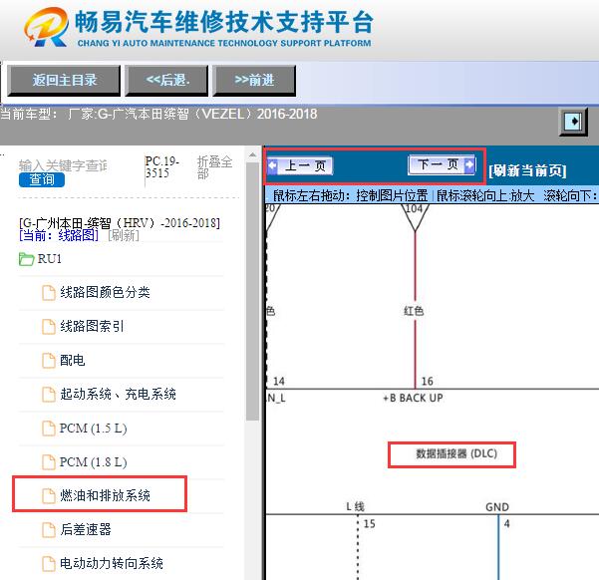Click the L 线 label in diagram
Image resolution: width=599 pixels, height=580 pixels.
pos(355,506)
